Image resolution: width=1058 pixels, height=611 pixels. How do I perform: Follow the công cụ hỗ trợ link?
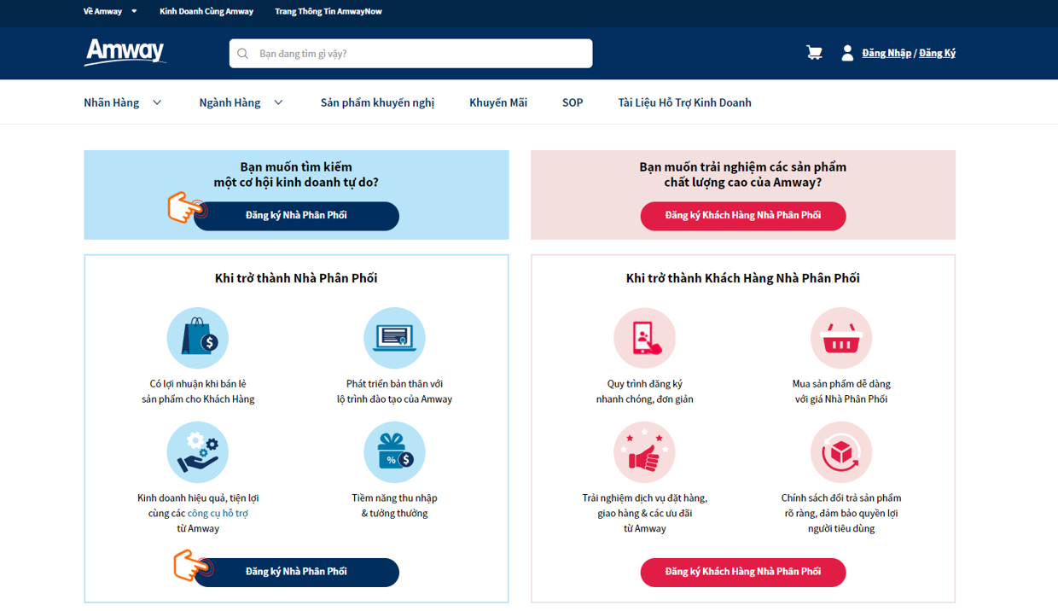218,514
